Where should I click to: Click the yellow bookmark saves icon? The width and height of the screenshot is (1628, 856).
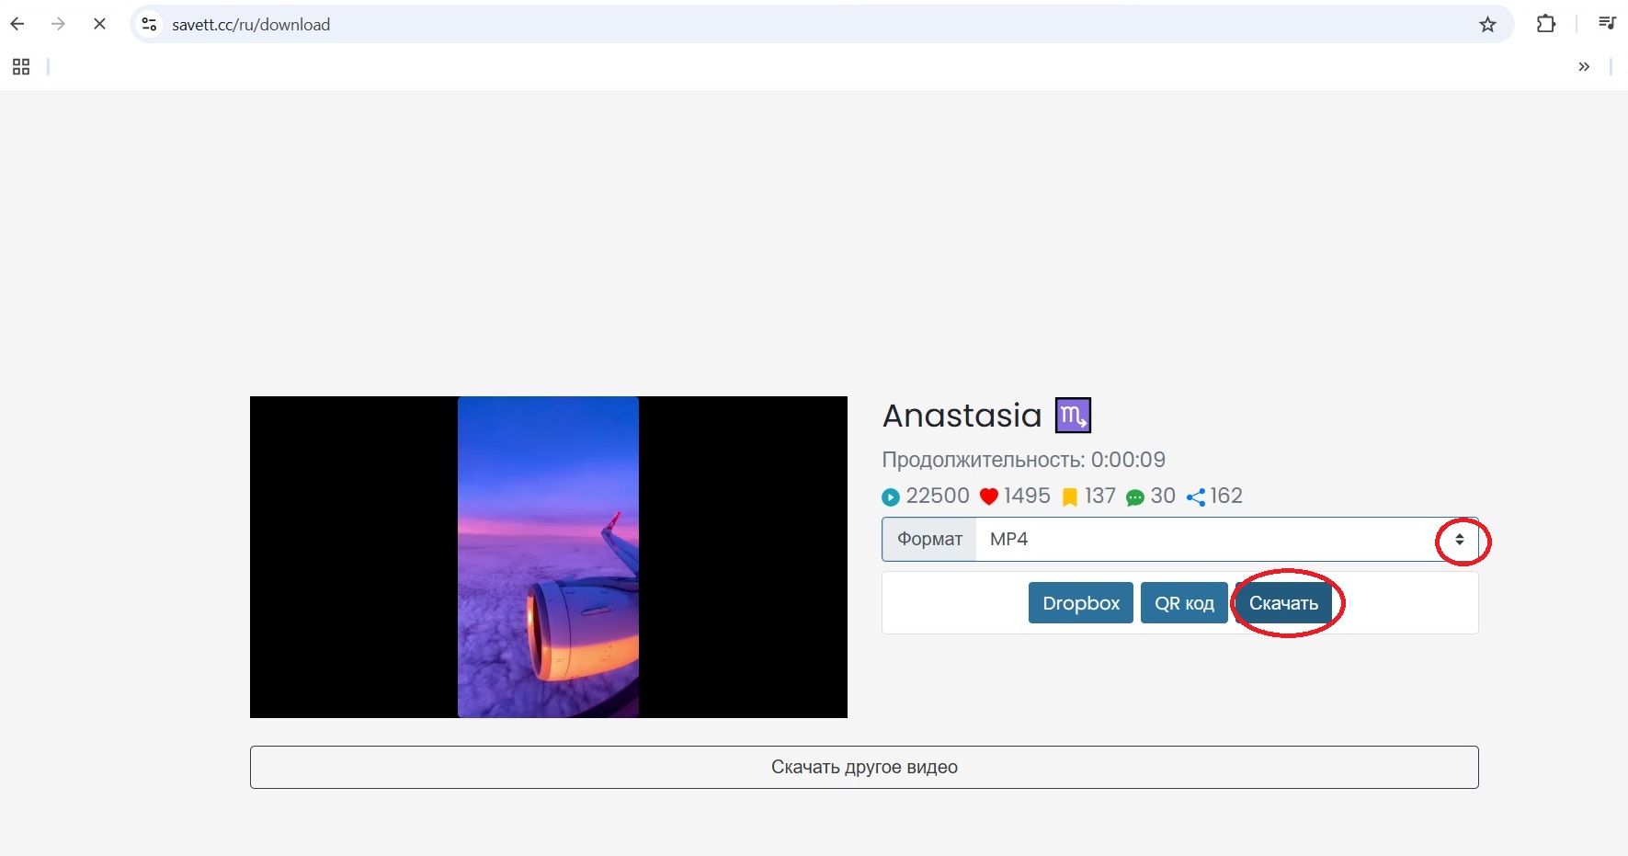pos(1070,497)
